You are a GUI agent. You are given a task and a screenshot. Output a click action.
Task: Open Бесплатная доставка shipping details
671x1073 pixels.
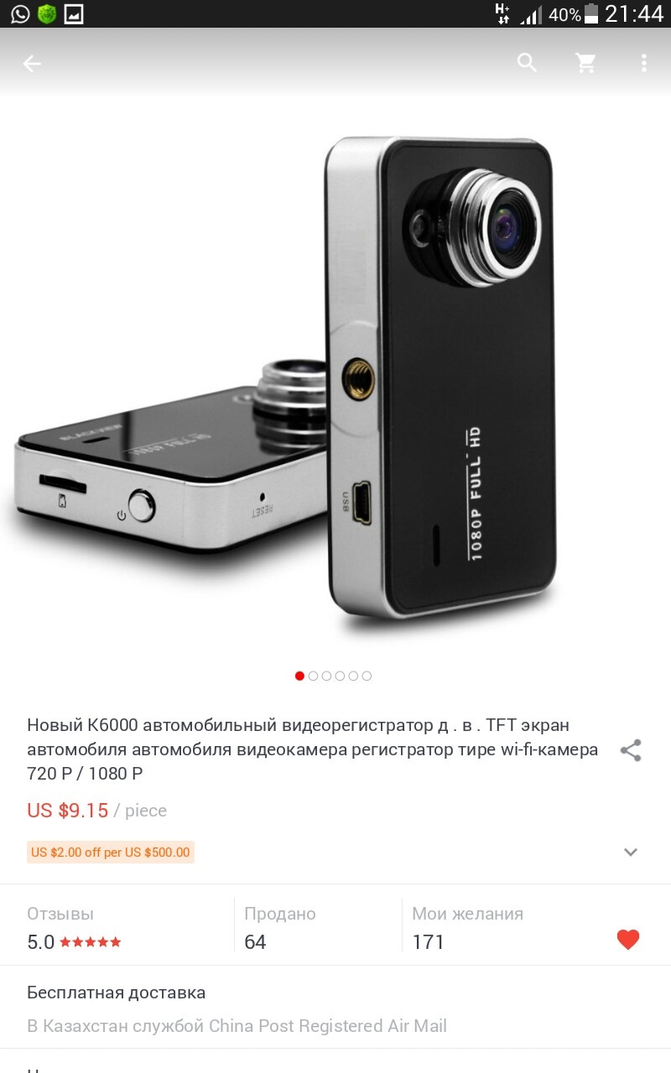tap(335, 1008)
